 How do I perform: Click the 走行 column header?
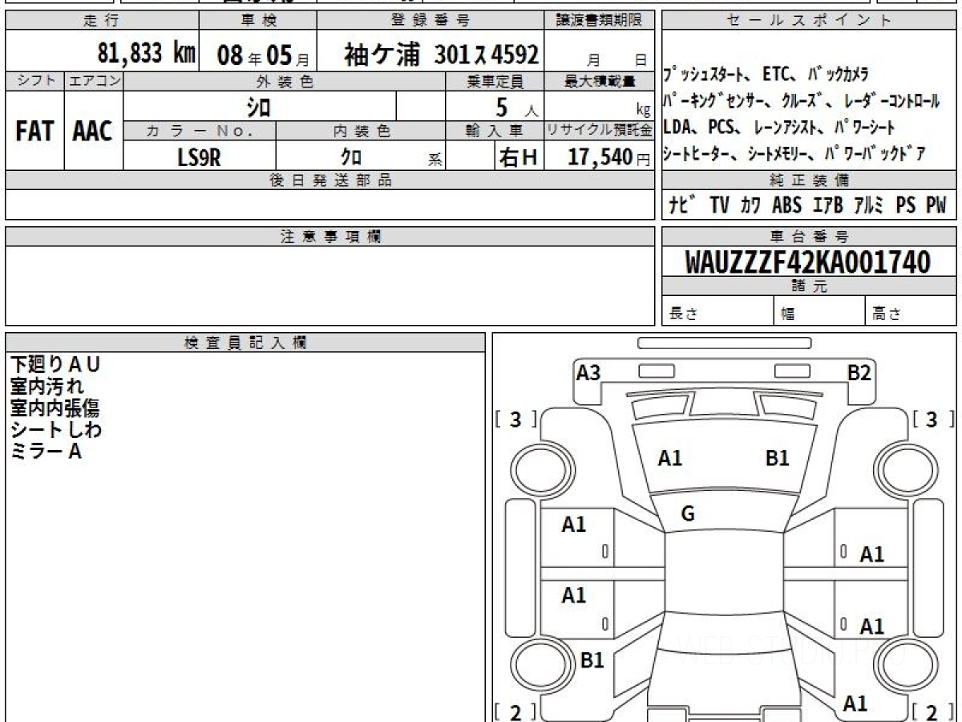pos(102,21)
